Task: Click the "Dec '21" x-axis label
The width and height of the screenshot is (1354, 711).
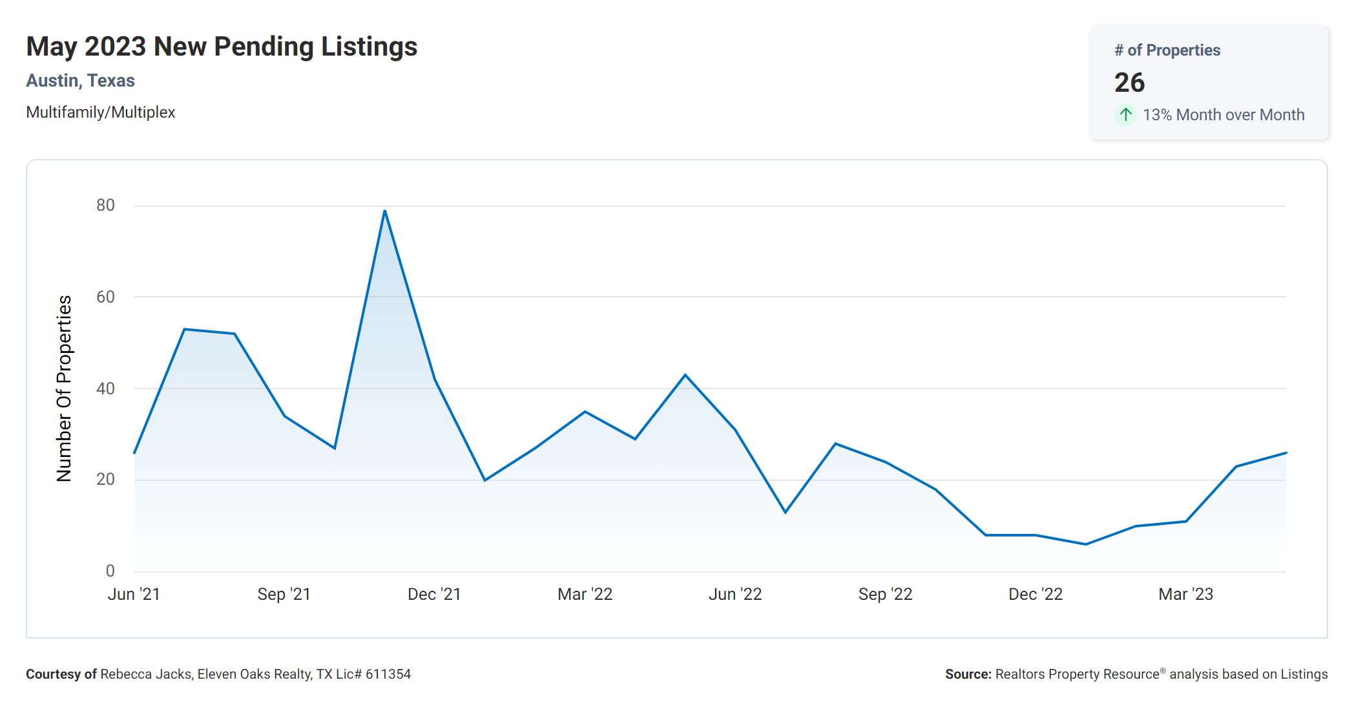Action: (x=434, y=594)
